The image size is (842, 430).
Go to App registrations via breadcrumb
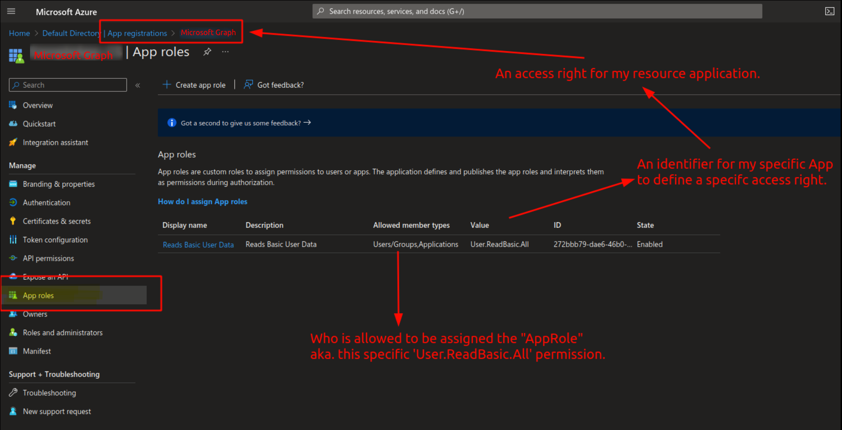point(136,33)
